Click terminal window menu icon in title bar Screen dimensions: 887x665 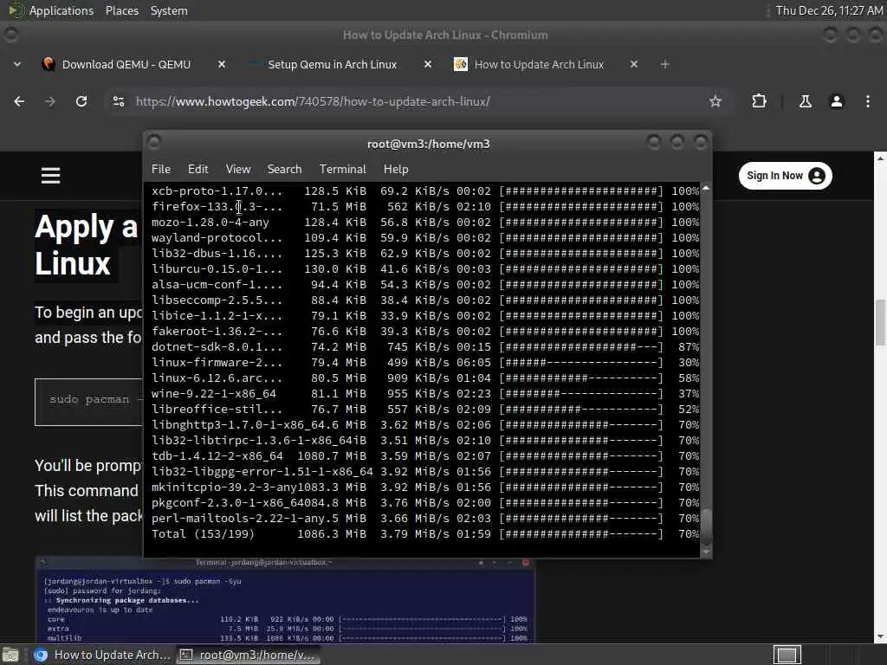pos(154,143)
